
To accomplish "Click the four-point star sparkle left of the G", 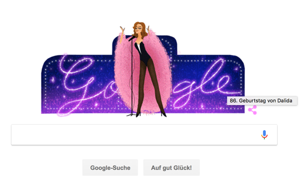I will click(53, 80).
